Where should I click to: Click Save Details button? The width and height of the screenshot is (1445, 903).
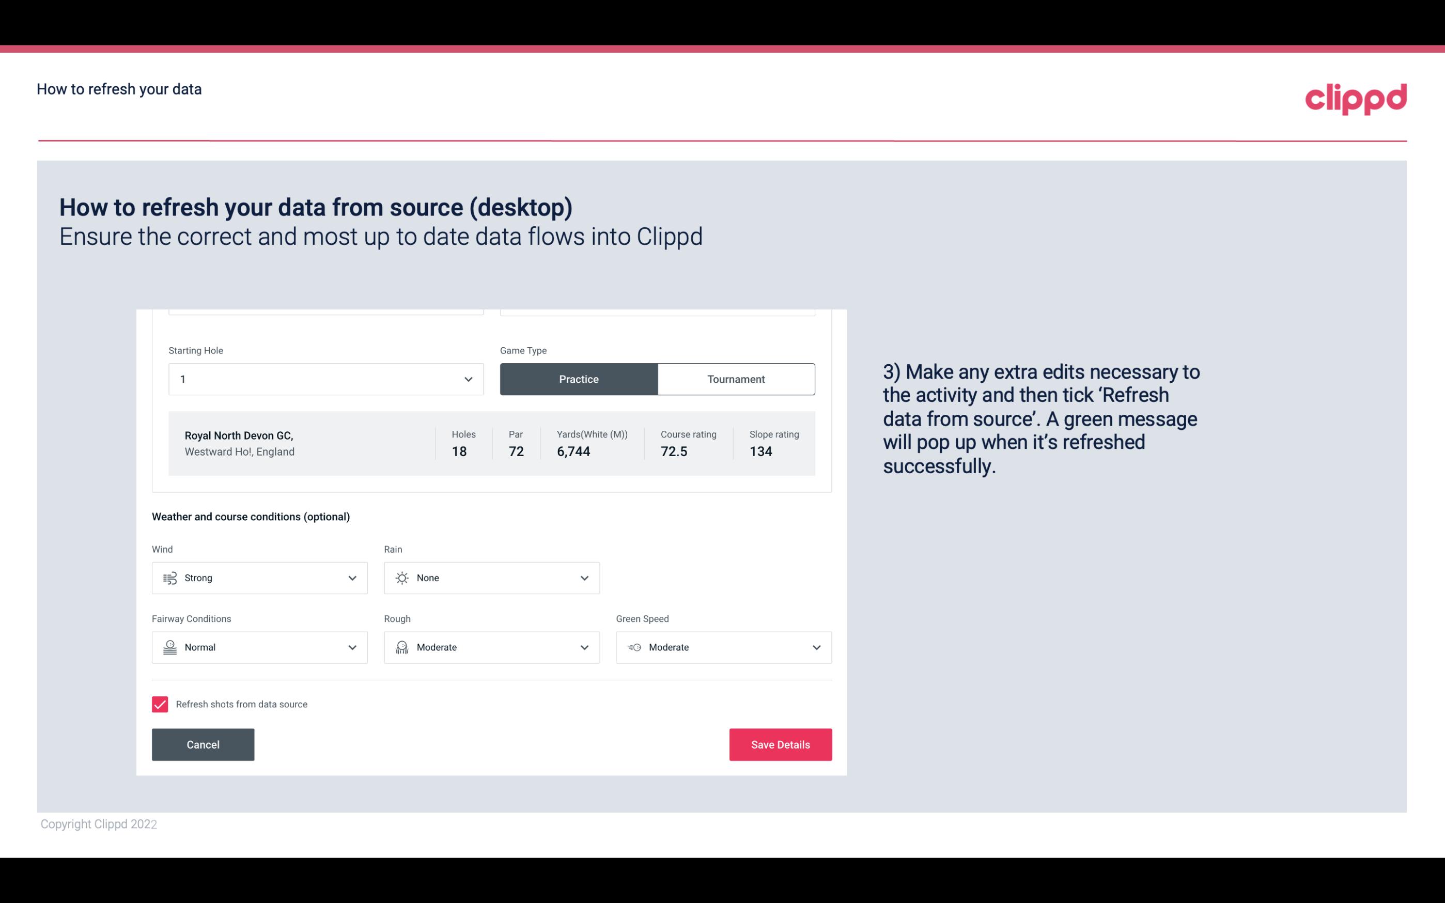(x=780, y=744)
